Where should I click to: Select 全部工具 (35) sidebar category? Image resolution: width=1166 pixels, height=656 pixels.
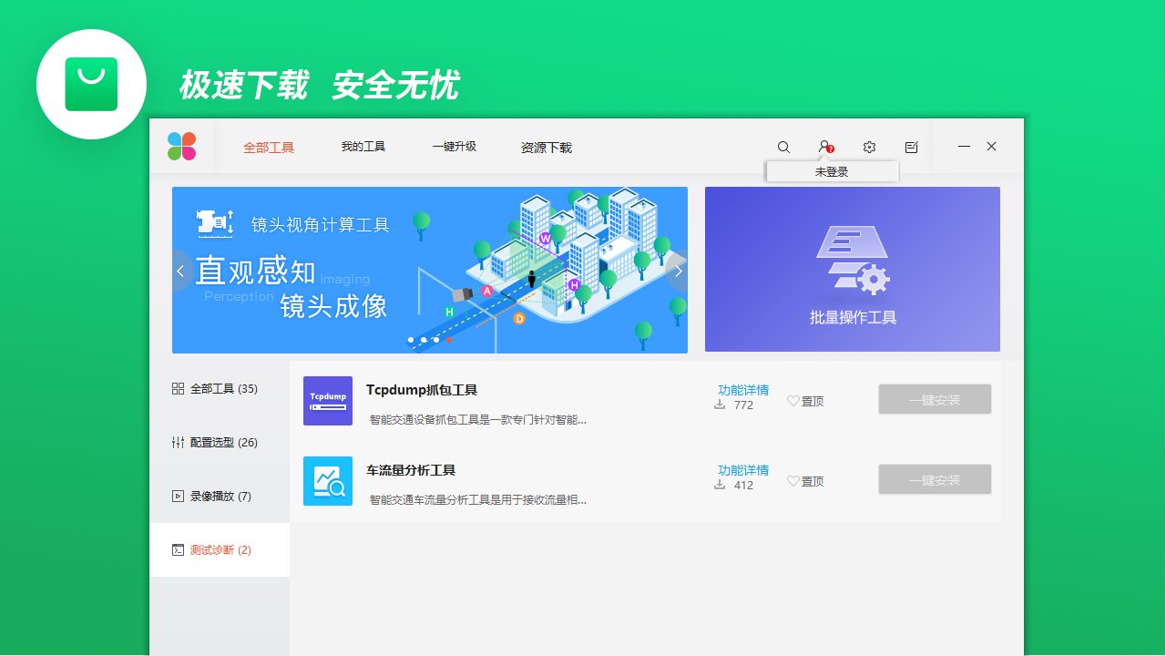220,389
